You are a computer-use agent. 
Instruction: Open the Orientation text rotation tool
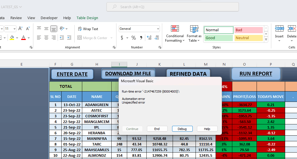[x=62, y=29]
